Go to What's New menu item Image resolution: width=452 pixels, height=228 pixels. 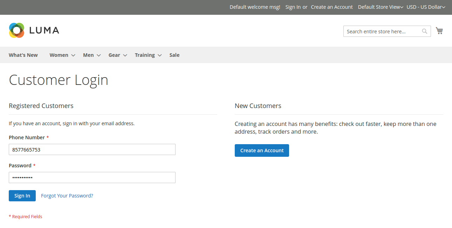coord(23,55)
